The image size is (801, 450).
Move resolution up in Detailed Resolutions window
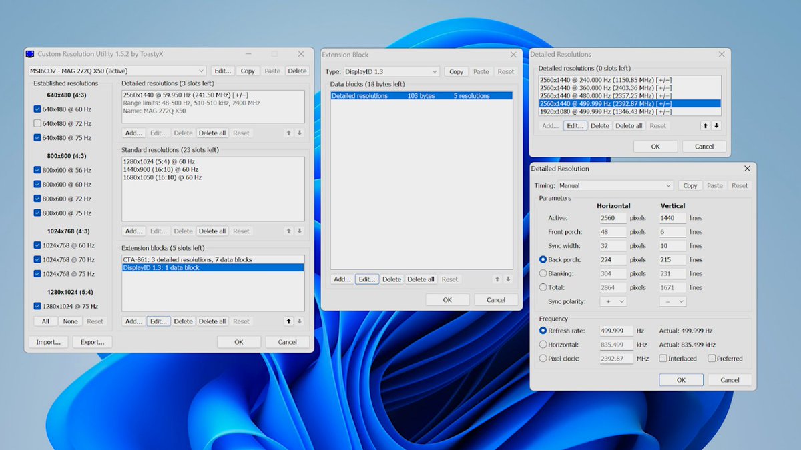point(706,125)
